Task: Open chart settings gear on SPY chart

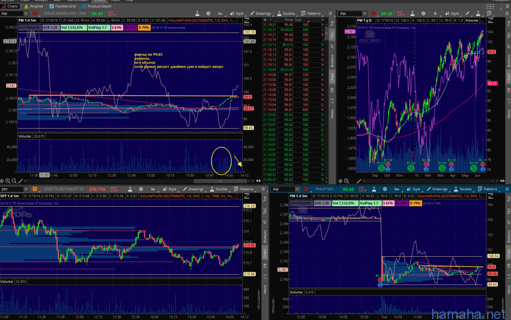Action: click(141, 189)
